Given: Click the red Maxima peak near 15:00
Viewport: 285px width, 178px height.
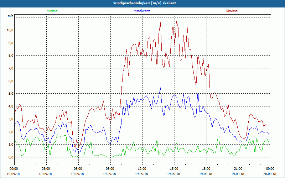Looking at the screenshot, I should (176, 21).
